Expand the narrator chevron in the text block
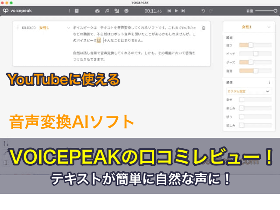 click(x=68, y=28)
